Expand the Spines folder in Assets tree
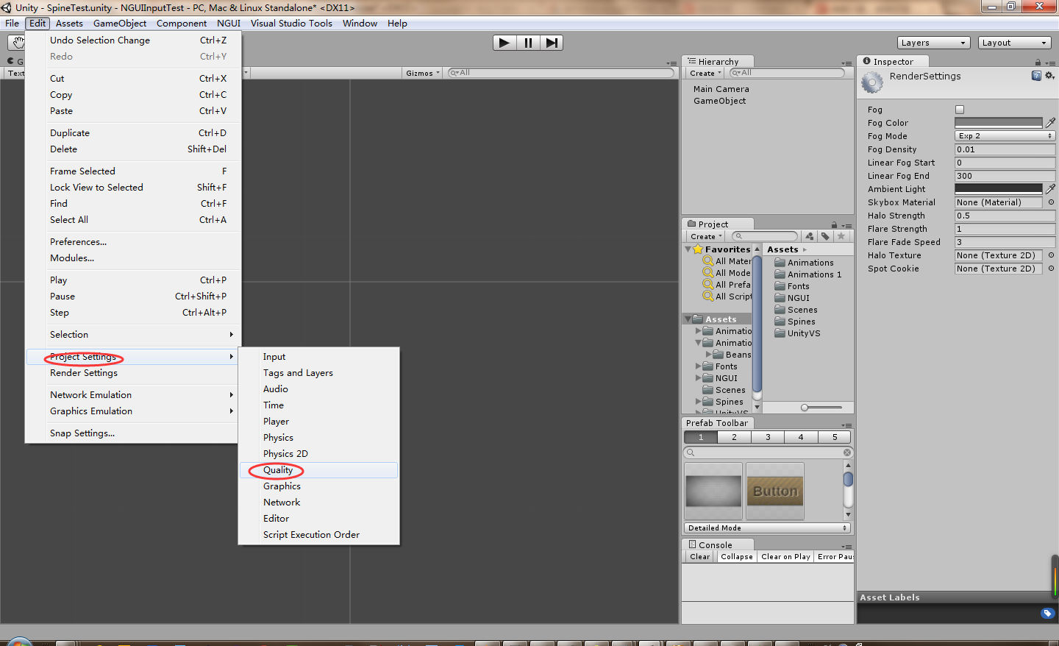1059x646 pixels. 698,402
